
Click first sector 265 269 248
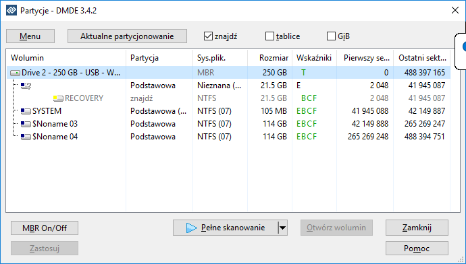click(368, 137)
